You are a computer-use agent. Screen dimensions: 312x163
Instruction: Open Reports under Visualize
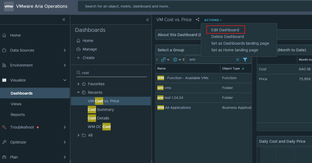(x=18, y=114)
